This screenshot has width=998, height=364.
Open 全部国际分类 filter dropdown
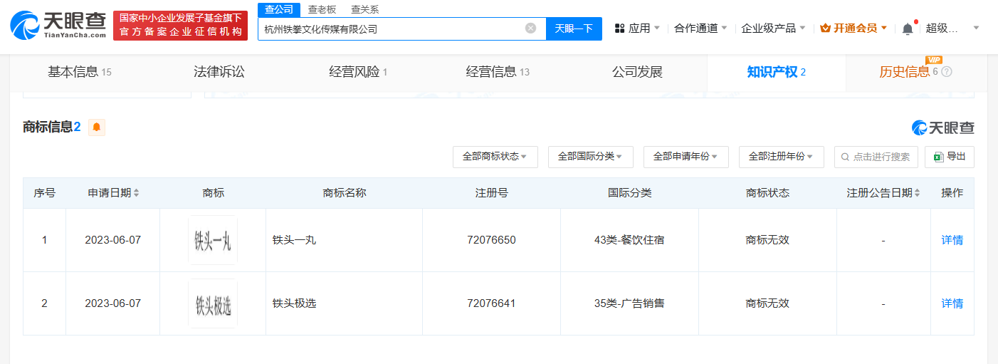click(591, 157)
